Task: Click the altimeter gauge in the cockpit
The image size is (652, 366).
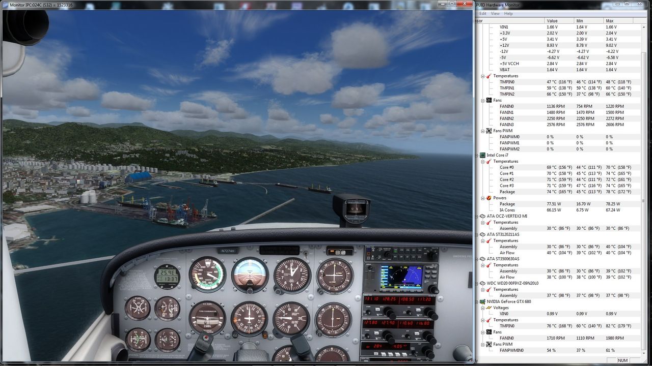Action: point(292,275)
